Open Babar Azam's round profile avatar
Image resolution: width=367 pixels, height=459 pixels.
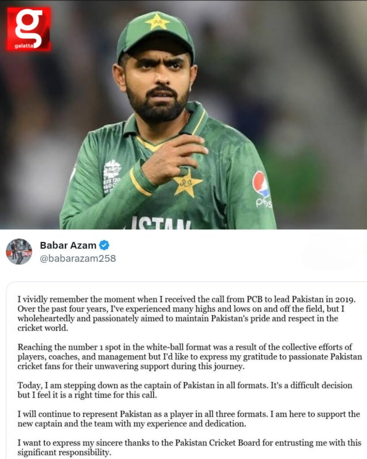[x=19, y=251]
